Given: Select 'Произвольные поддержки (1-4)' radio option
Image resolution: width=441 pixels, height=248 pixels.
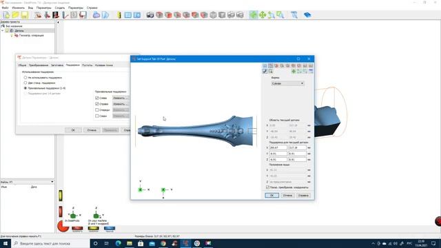Looking at the screenshot, I should [25, 88].
